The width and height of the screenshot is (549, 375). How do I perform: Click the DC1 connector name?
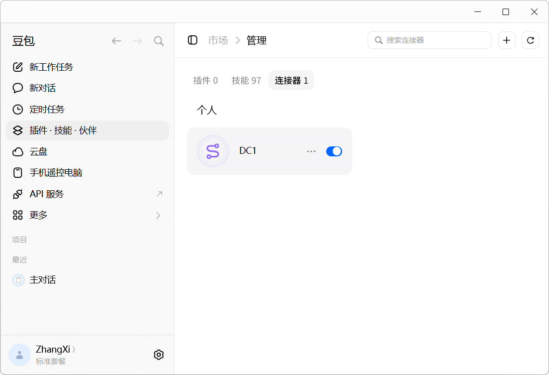pos(248,151)
